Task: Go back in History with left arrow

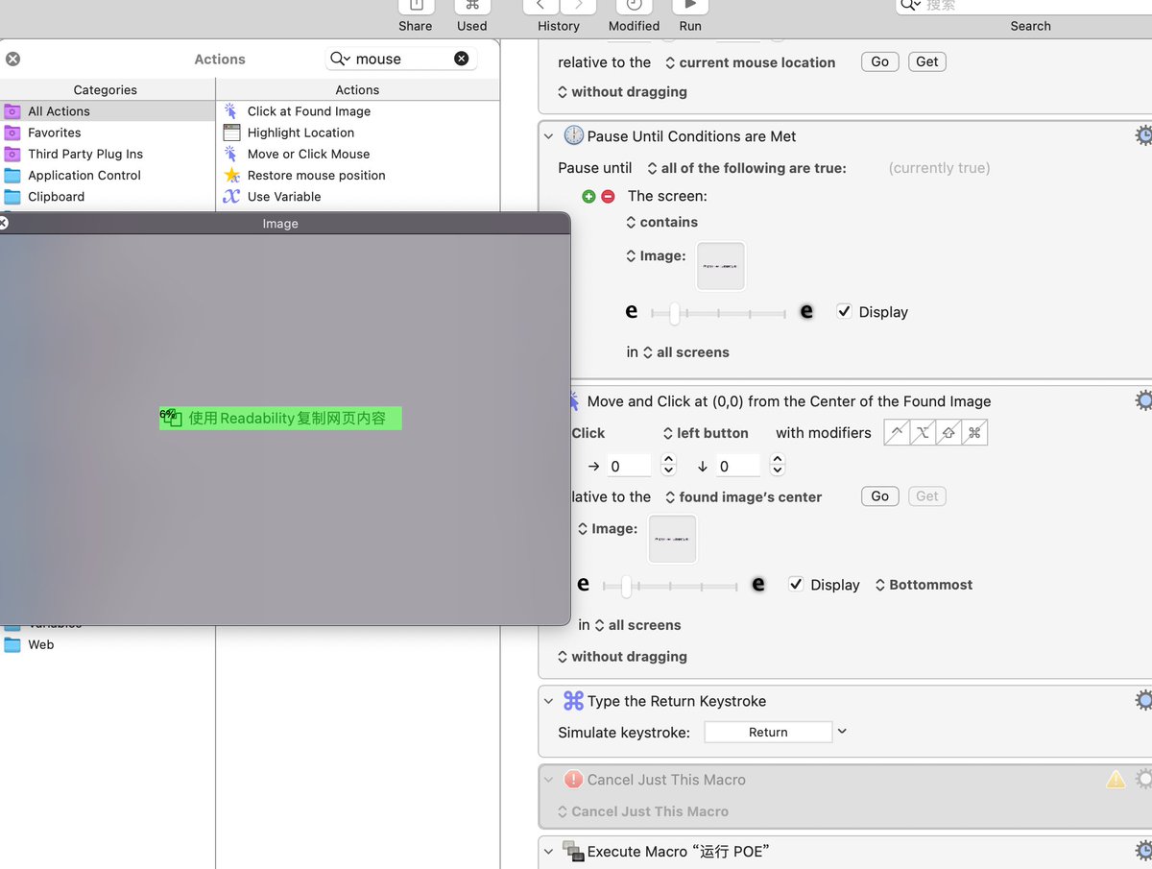Action: click(540, 6)
